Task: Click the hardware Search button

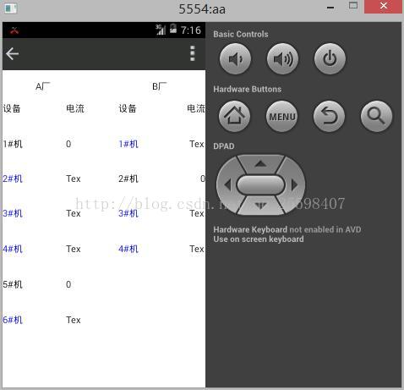Action: (x=376, y=117)
